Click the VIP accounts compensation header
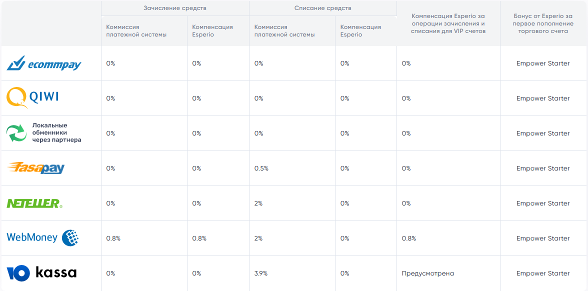588x291 pixels. [448, 23]
